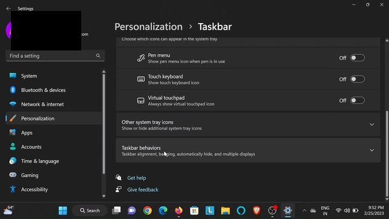Click the Give feedback link

tap(143, 189)
